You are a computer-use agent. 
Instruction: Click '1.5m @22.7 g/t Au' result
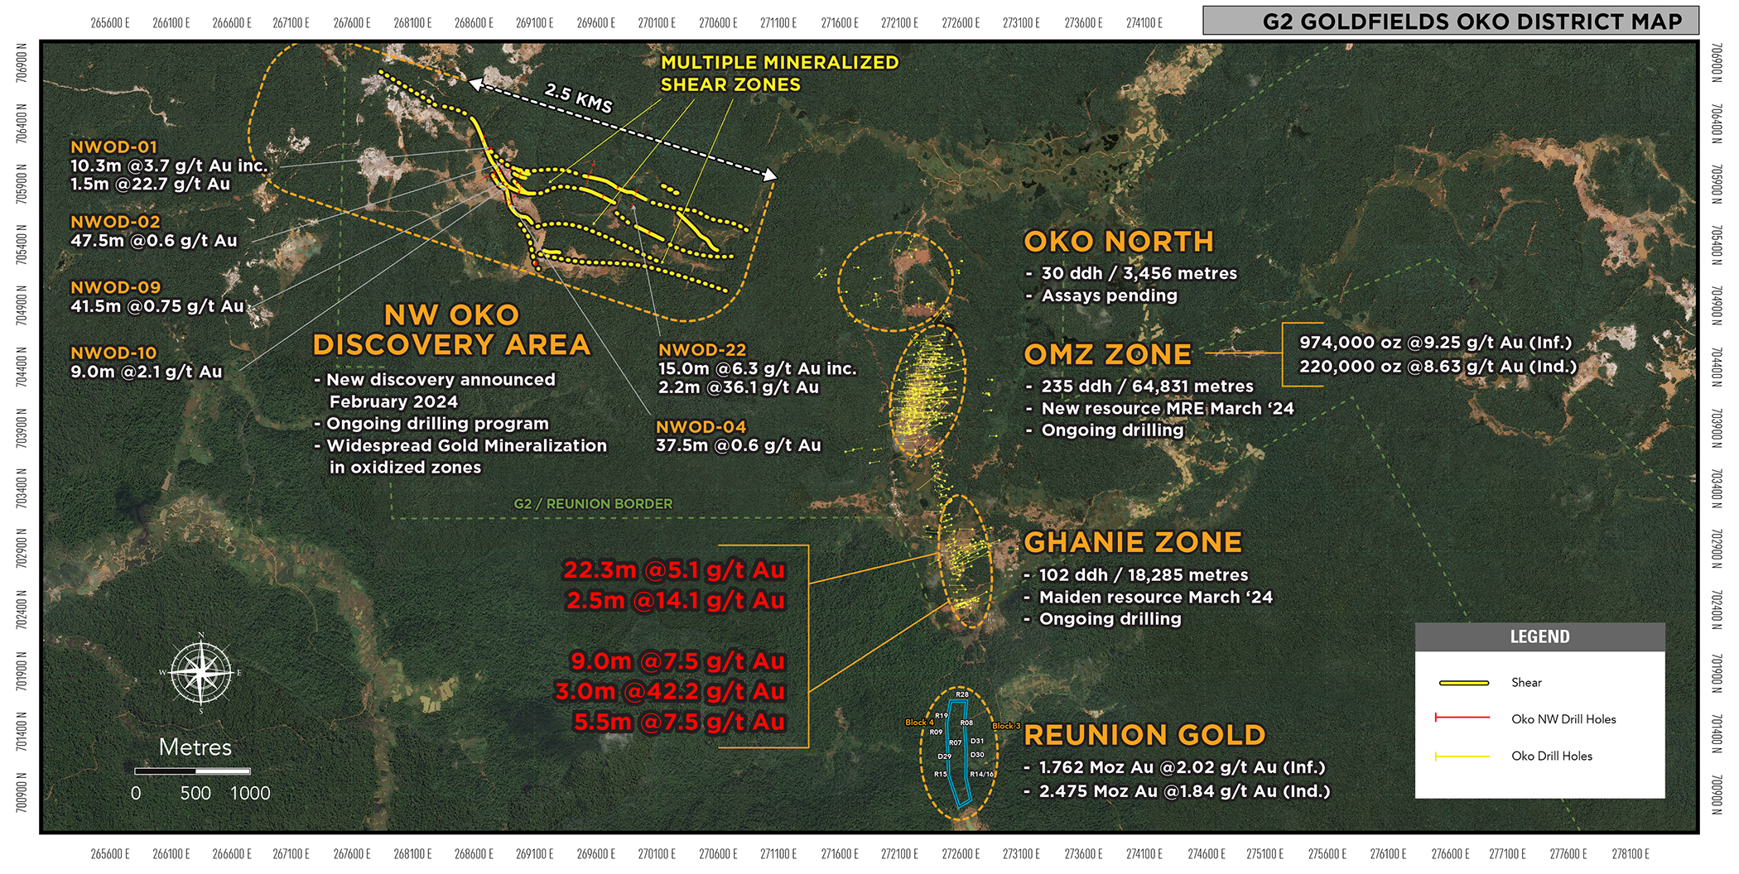pyautogui.click(x=150, y=184)
